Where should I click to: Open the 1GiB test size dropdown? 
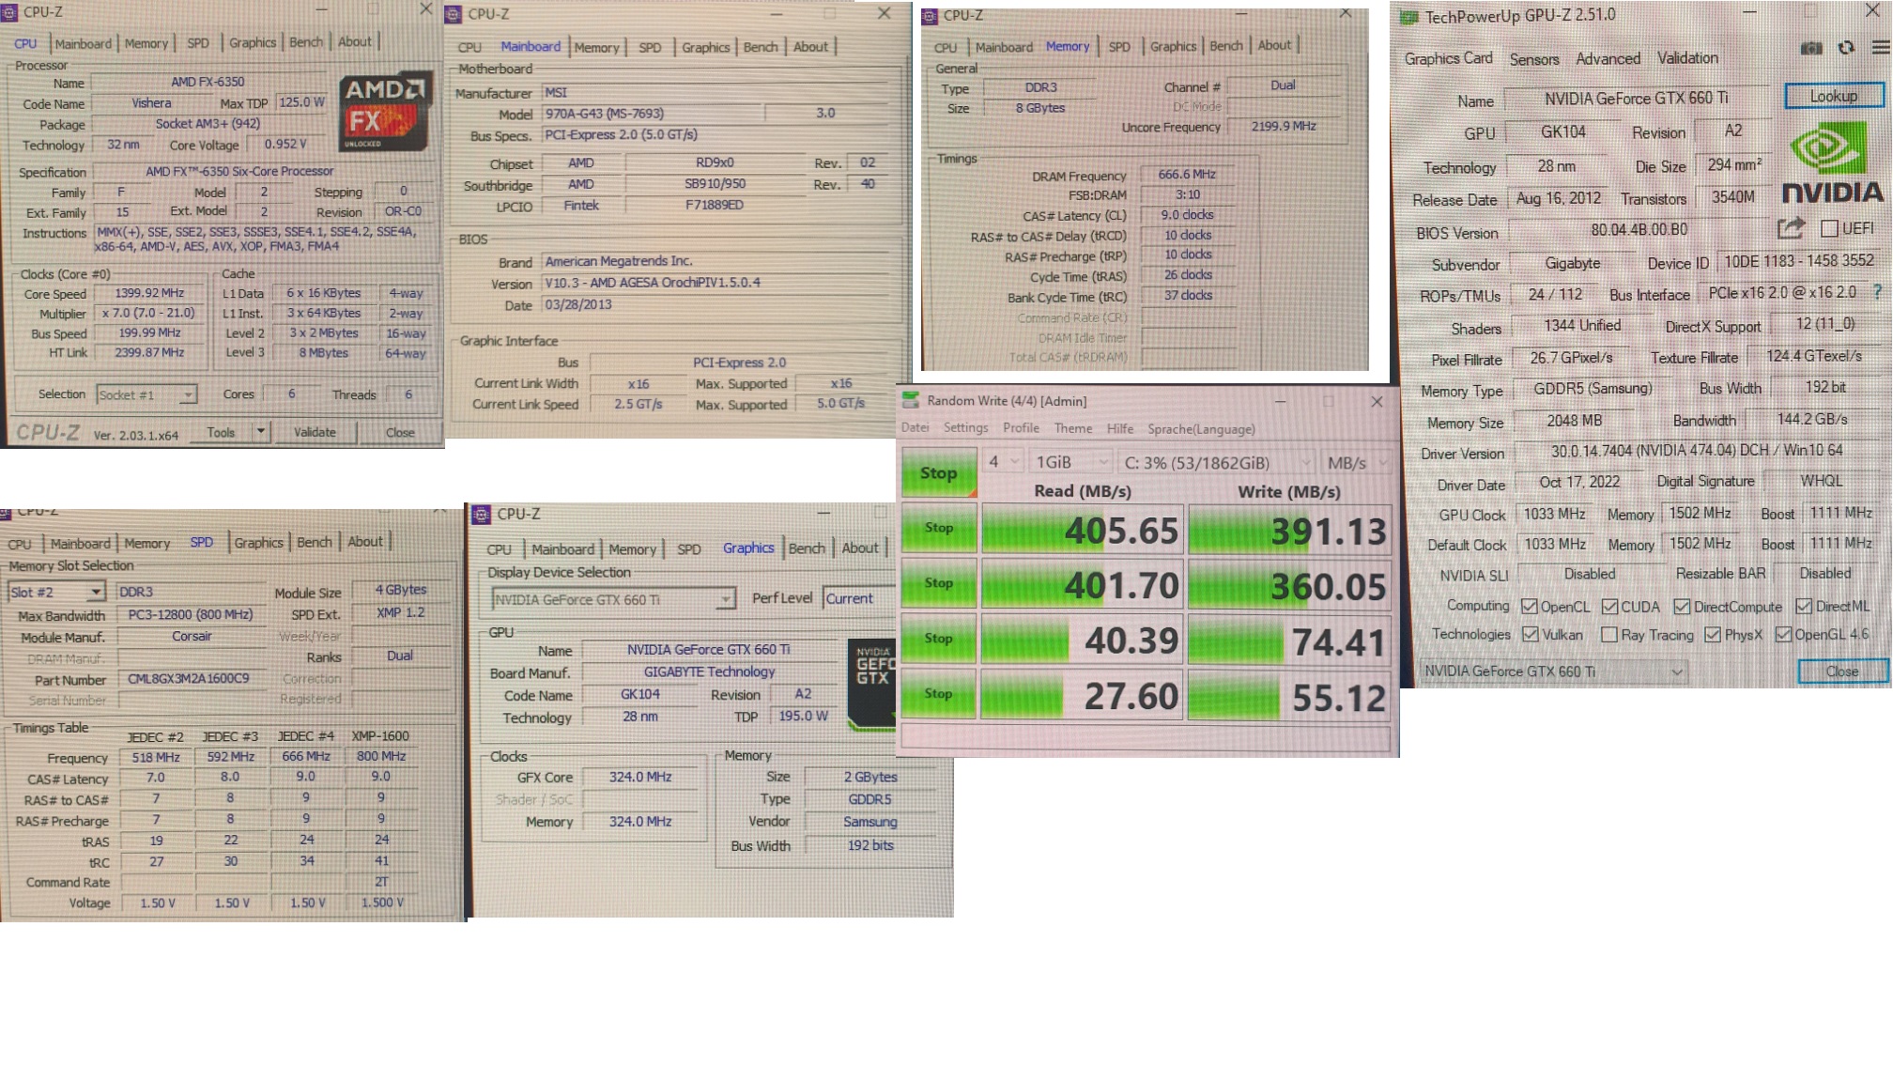click(1070, 462)
